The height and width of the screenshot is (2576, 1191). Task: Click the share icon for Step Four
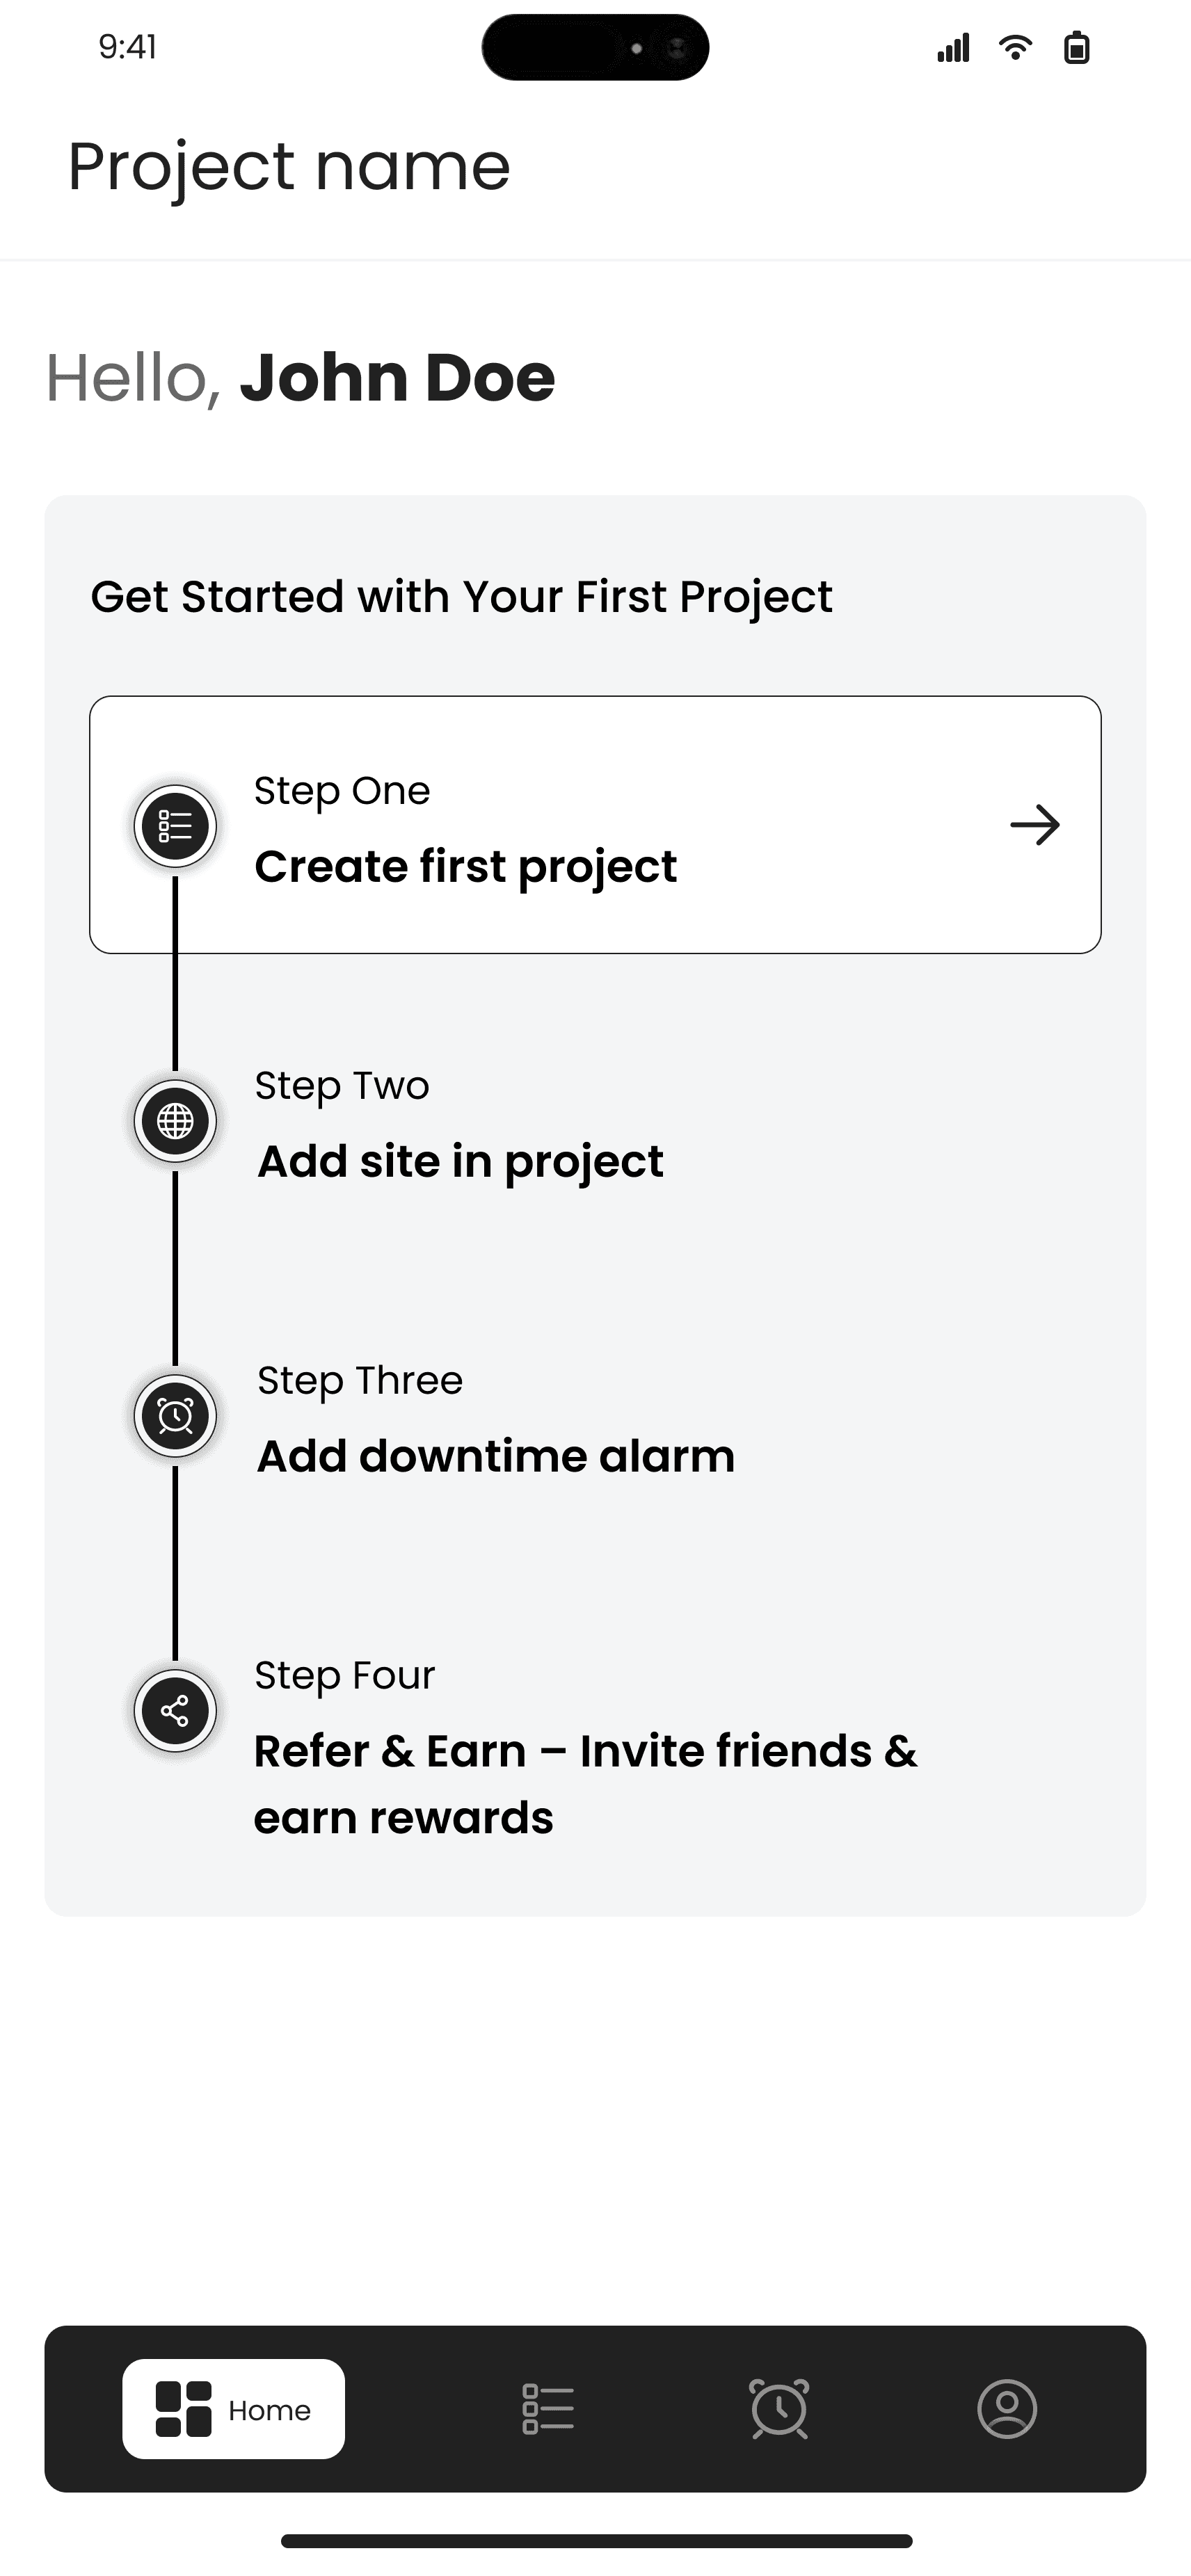(175, 1711)
